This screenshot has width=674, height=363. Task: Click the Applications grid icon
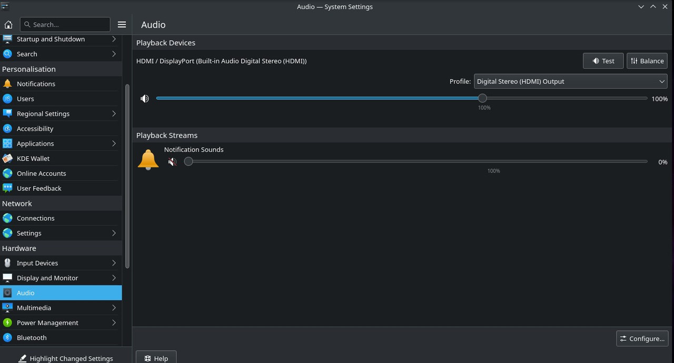(7, 143)
